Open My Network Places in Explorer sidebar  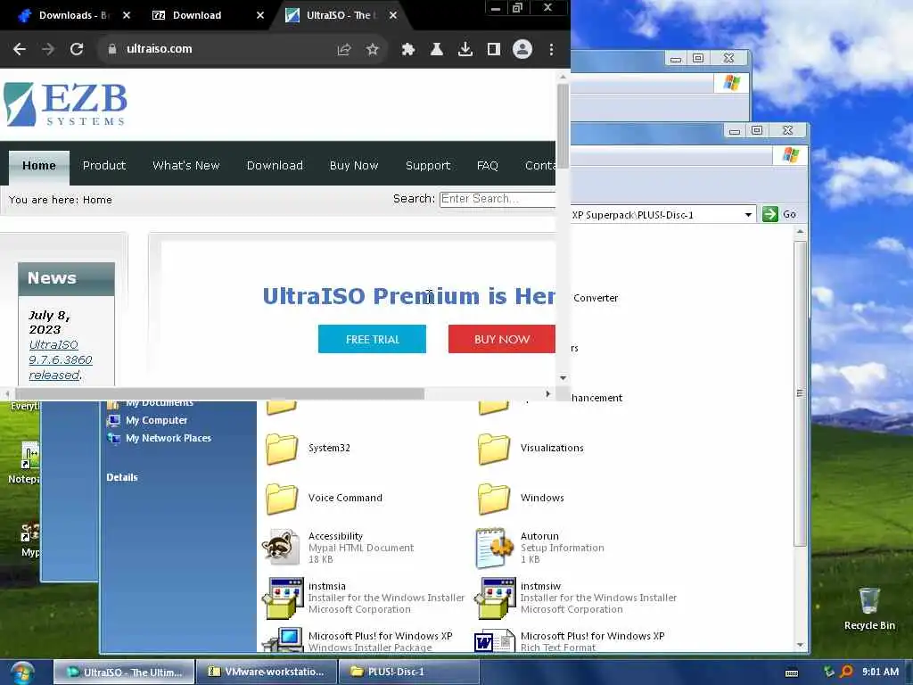[x=160, y=439]
